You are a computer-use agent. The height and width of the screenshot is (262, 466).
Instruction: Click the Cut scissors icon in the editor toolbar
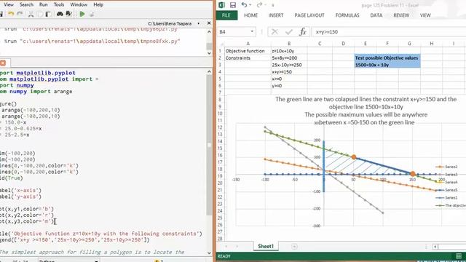[x=31, y=14]
